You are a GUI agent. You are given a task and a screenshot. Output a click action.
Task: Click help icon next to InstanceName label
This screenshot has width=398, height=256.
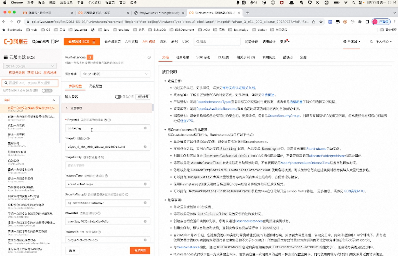click(99, 232)
